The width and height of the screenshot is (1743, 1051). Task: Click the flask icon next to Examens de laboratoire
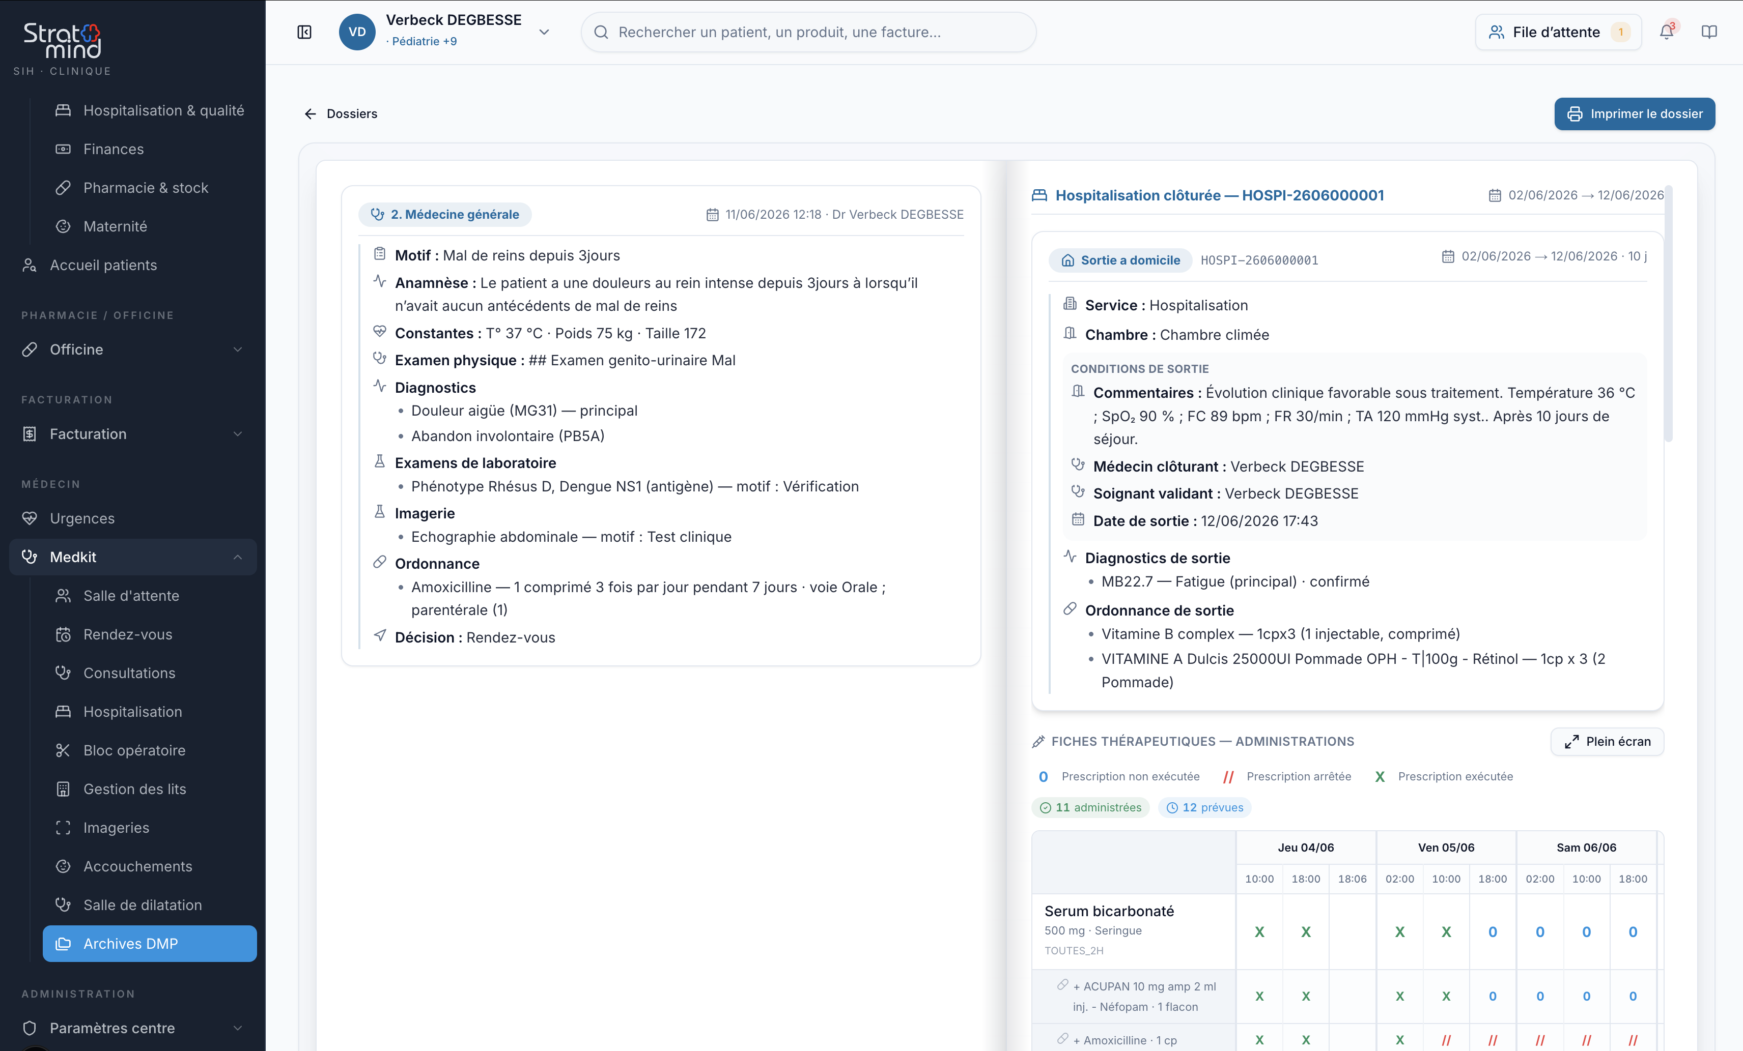380,461
